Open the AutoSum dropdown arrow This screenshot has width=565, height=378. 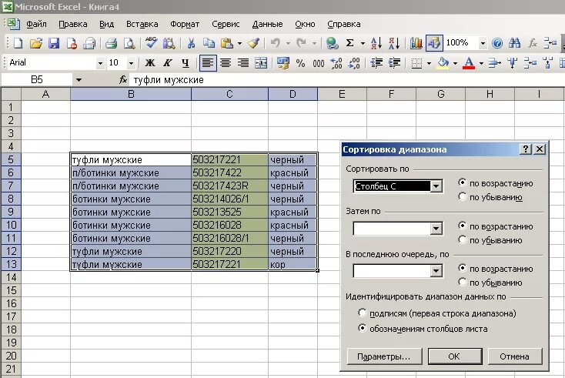[x=363, y=44]
